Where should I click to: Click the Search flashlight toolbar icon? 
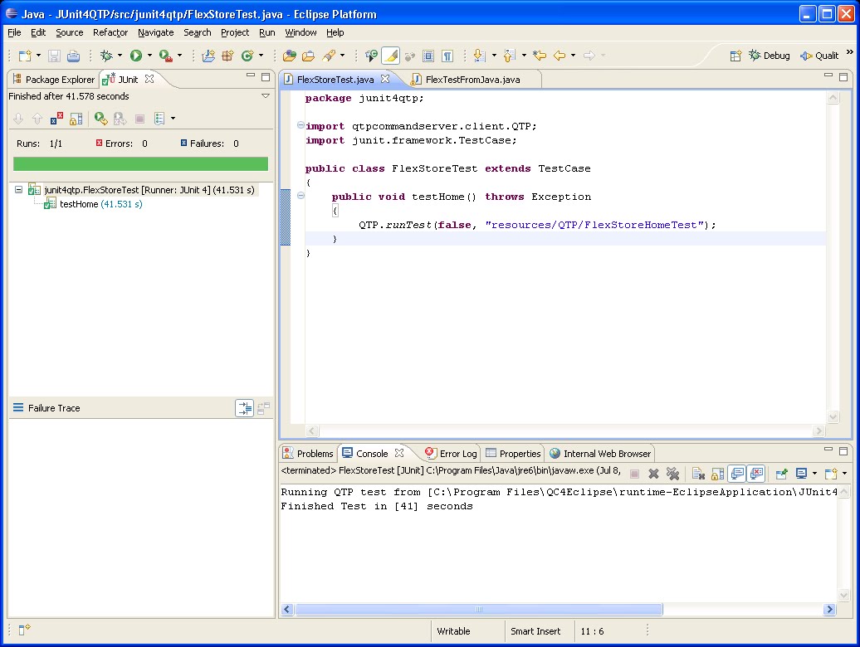pos(329,56)
